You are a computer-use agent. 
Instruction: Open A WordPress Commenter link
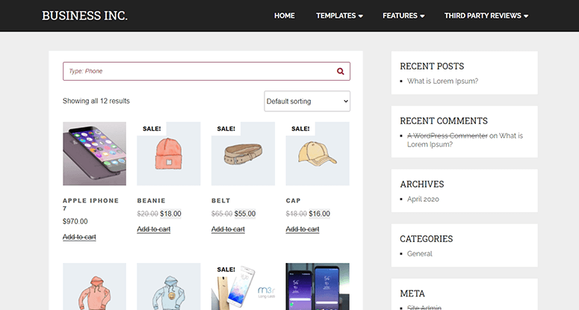click(x=448, y=136)
